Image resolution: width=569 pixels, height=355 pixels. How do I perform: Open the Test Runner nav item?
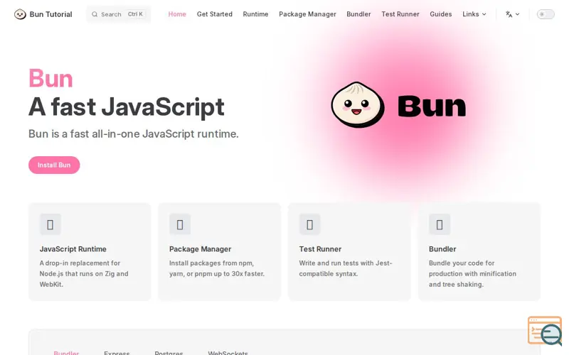pyautogui.click(x=400, y=14)
